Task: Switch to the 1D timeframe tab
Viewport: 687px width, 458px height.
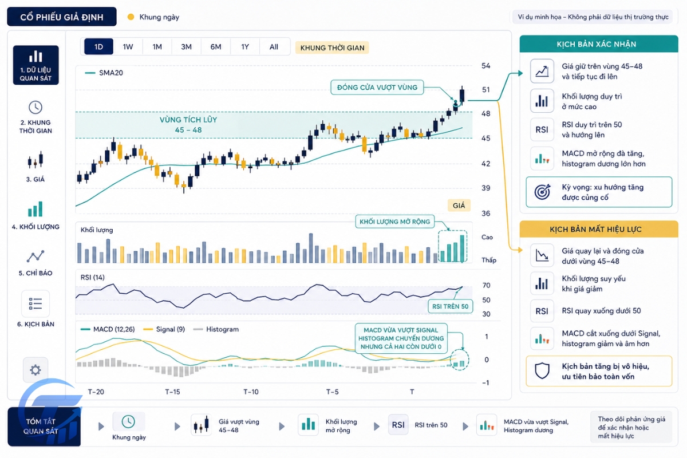Action: click(98, 47)
